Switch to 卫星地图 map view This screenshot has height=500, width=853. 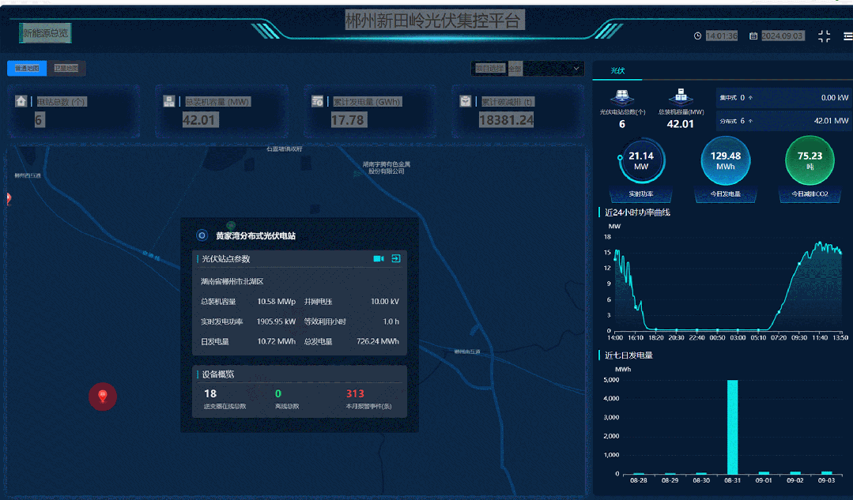coord(66,69)
